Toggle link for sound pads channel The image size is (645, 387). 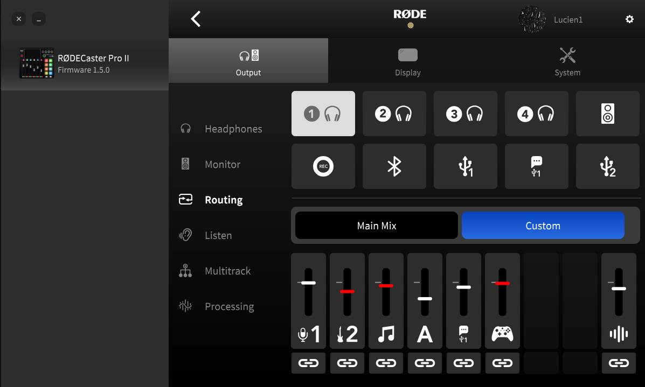click(x=619, y=363)
